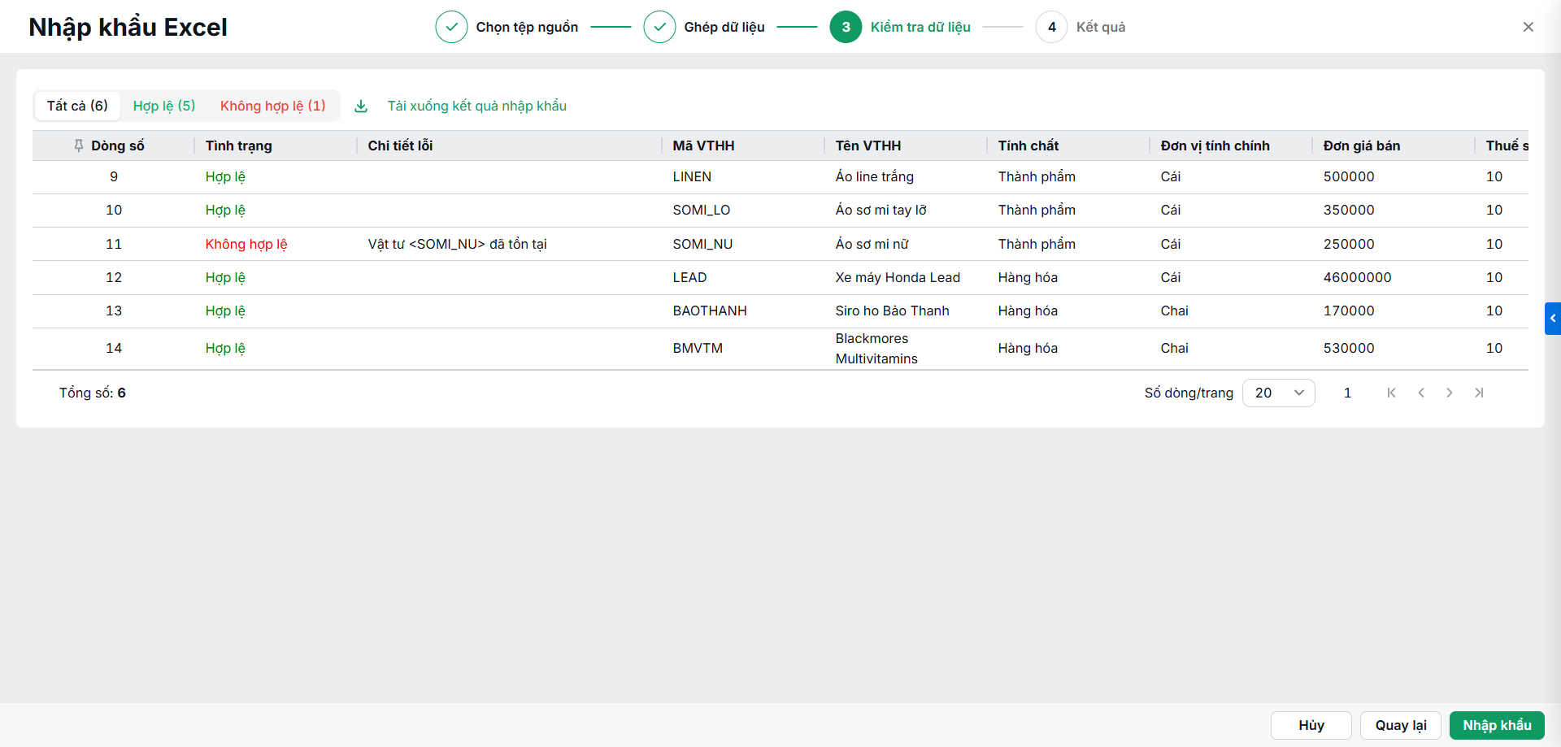1561x747 pixels.
Task: Go to the last page
Action: pos(1479,393)
